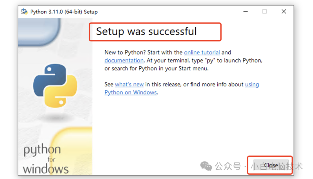Click the "Setup was successful" heading

pos(146,32)
